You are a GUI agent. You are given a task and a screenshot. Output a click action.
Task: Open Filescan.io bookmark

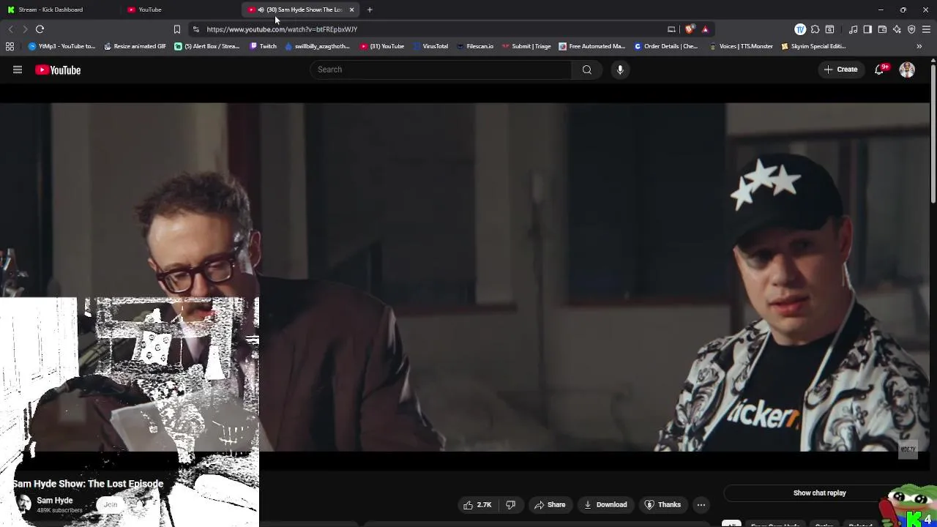[x=475, y=46]
